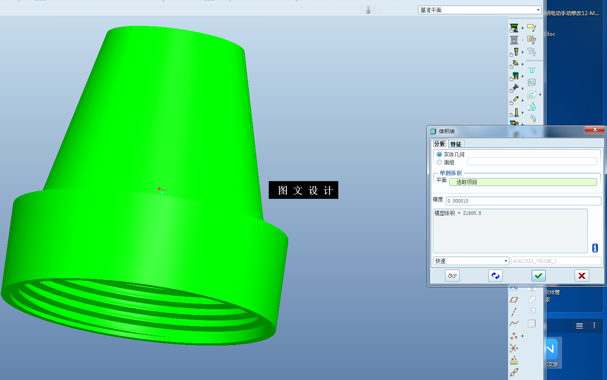
Task: Click the cyan hole-section feature icon
Action: tap(532, 70)
